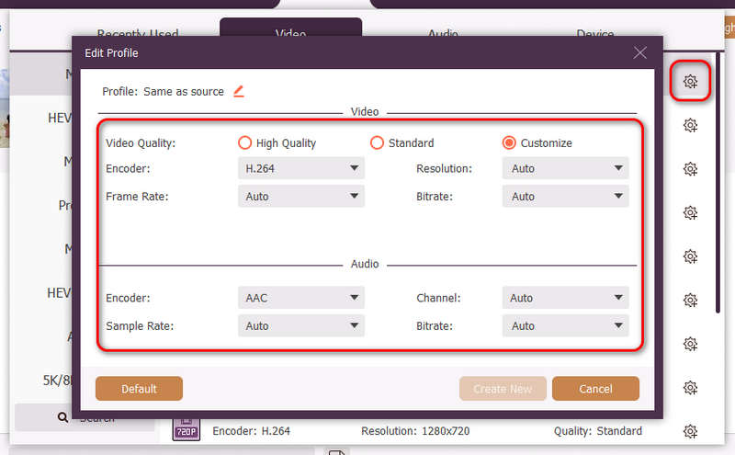735x455 pixels.
Task: Switch to the Device tab
Action: (x=594, y=34)
